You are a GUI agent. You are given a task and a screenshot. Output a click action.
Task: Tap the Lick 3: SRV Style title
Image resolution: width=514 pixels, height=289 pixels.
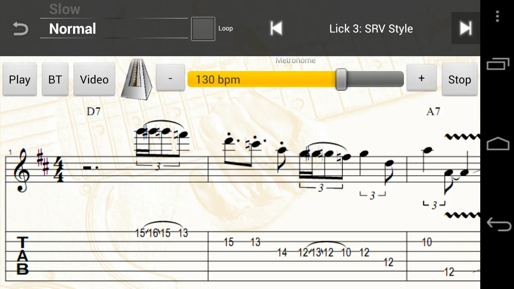point(371,29)
